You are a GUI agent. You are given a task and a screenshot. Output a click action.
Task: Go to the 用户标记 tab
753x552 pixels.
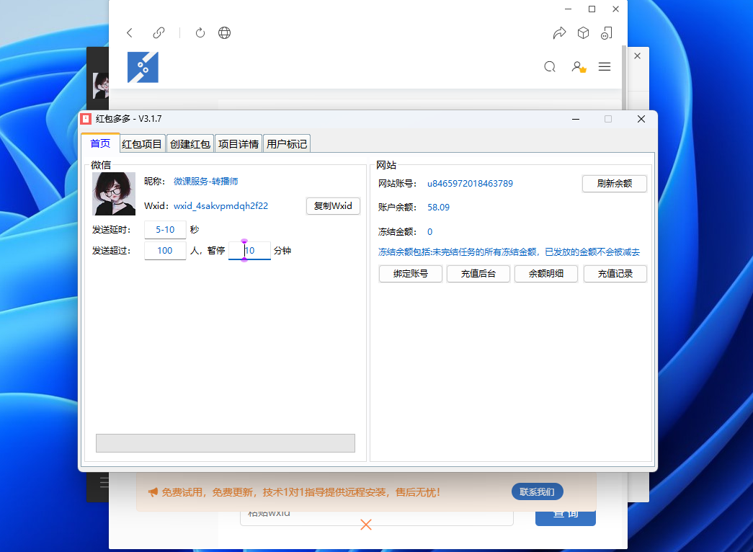tap(287, 144)
